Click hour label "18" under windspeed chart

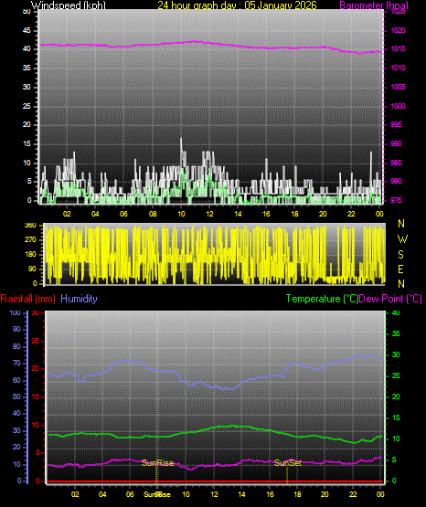pos(294,214)
